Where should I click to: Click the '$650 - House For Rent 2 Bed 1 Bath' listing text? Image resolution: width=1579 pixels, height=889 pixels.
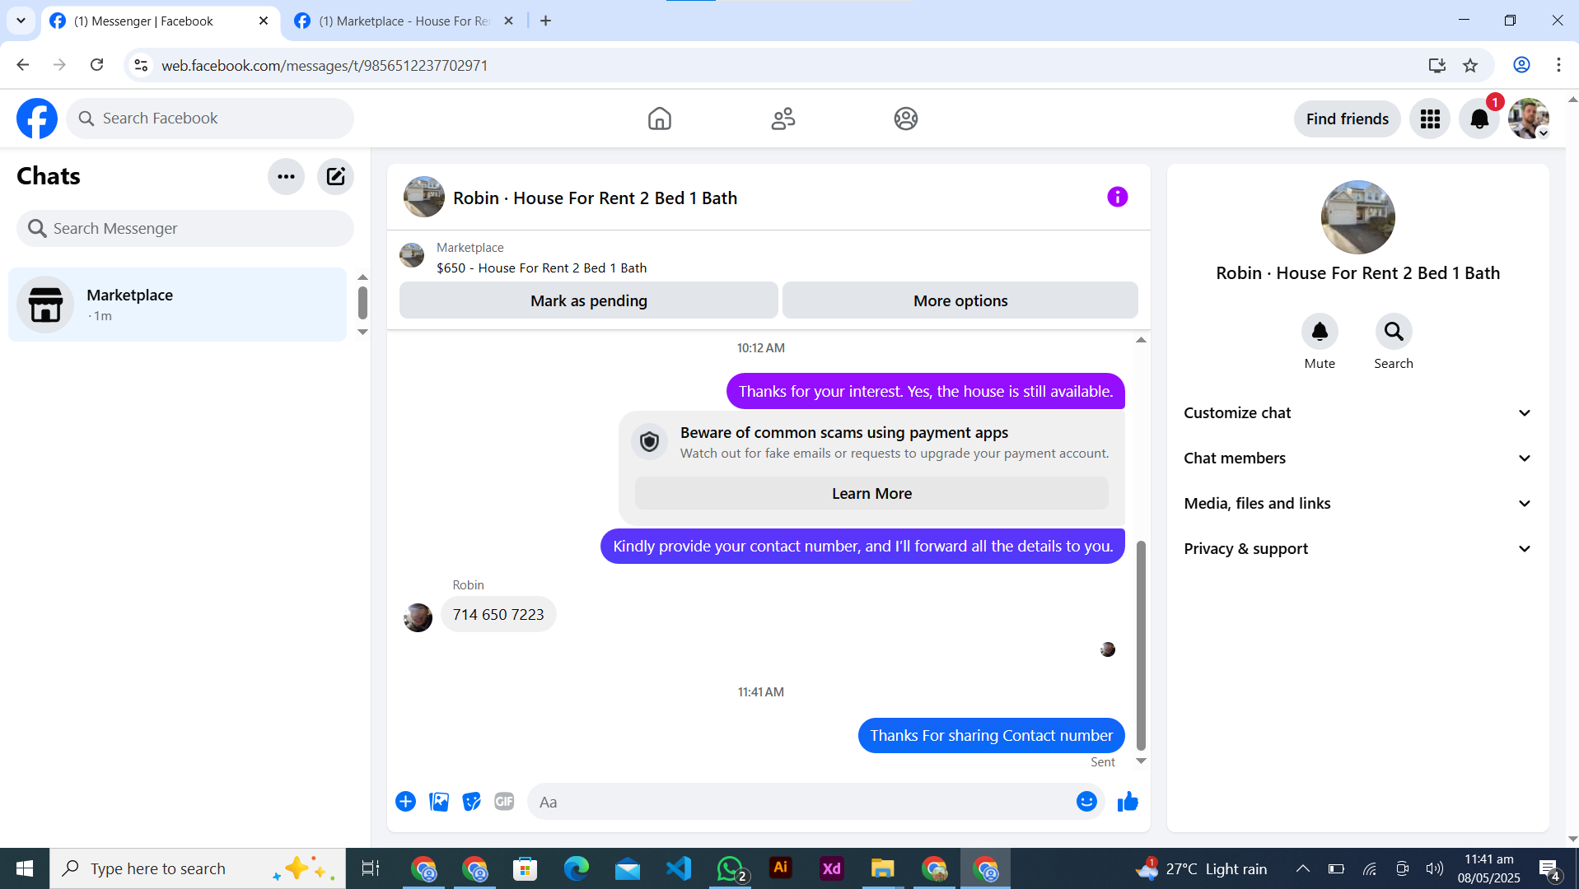pos(541,268)
